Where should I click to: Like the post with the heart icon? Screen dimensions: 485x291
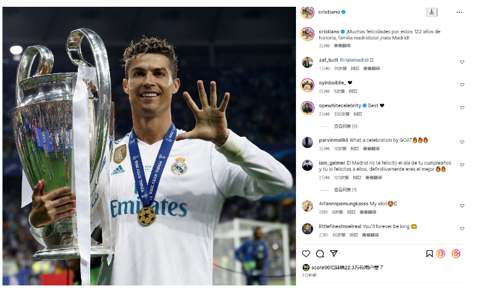pos(306,253)
